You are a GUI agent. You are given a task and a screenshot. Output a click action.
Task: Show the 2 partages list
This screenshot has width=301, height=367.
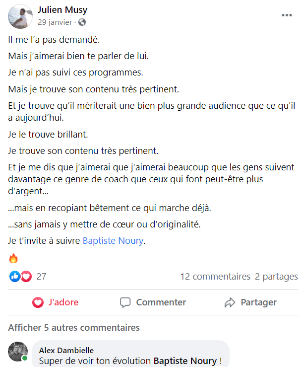[276, 277]
